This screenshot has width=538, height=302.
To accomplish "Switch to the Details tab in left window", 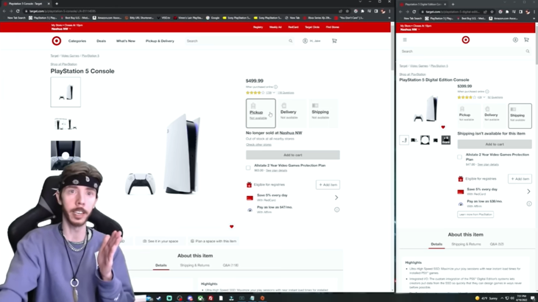I will tap(161, 265).
